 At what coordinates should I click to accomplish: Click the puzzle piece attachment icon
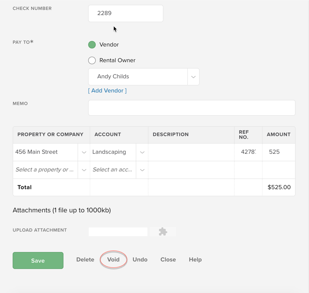click(x=163, y=232)
